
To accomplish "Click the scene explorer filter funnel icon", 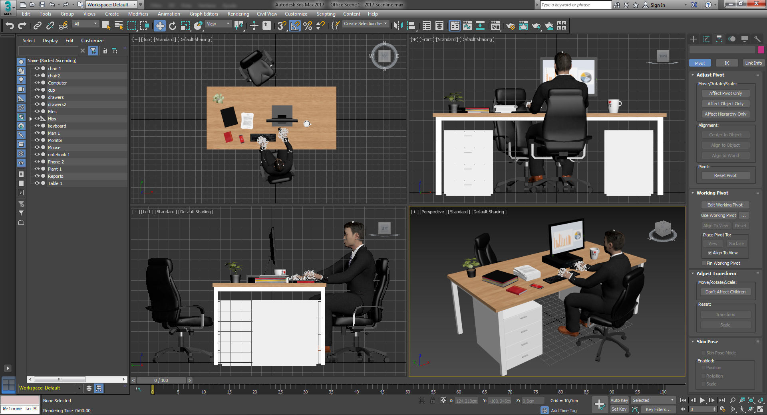I will pyautogui.click(x=93, y=51).
